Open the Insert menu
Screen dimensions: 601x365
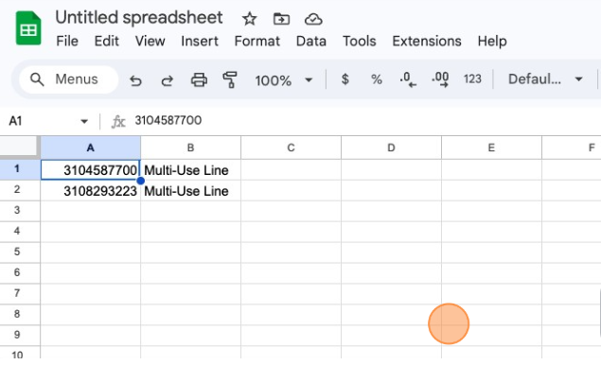200,41
